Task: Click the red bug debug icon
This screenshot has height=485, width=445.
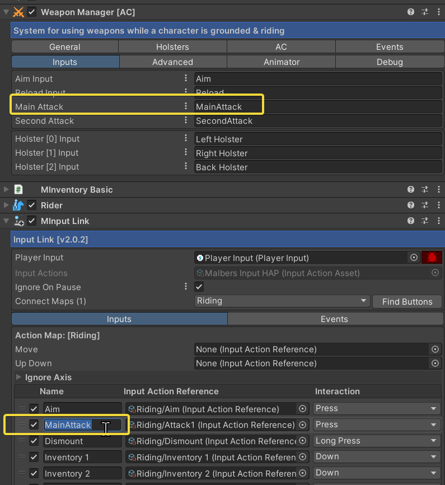Action: (432, 258)
